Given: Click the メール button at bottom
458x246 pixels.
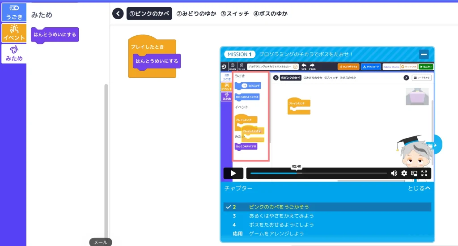Looking at the screenshot, I should click(x=101, y=242).
